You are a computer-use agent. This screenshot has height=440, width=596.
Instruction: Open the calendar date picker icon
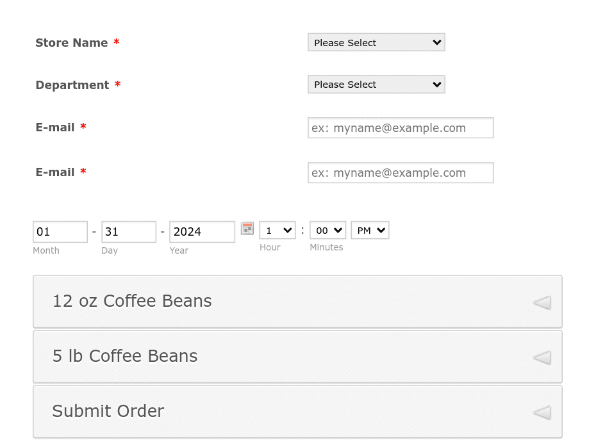(247, 229)
